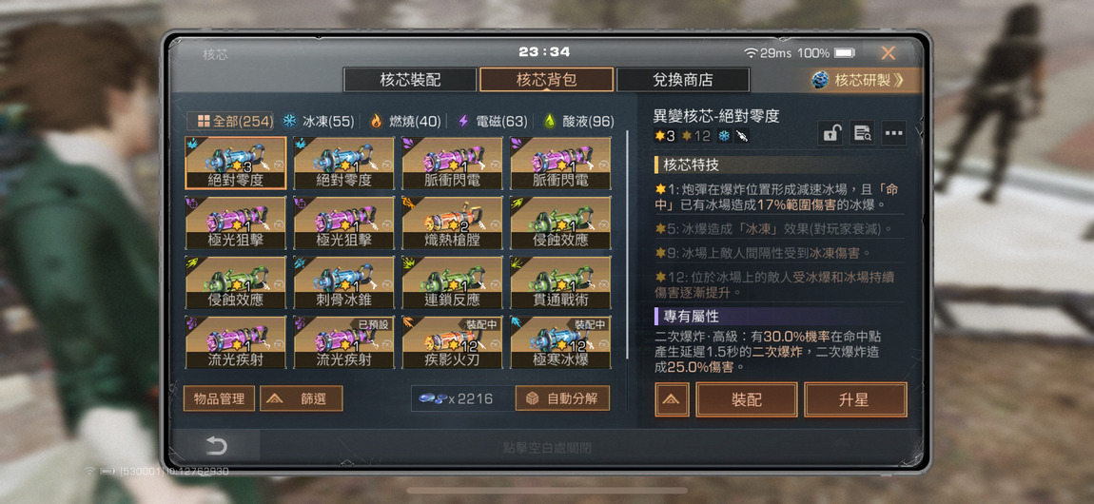Toggle the lock icon for this core

point(830,132)
